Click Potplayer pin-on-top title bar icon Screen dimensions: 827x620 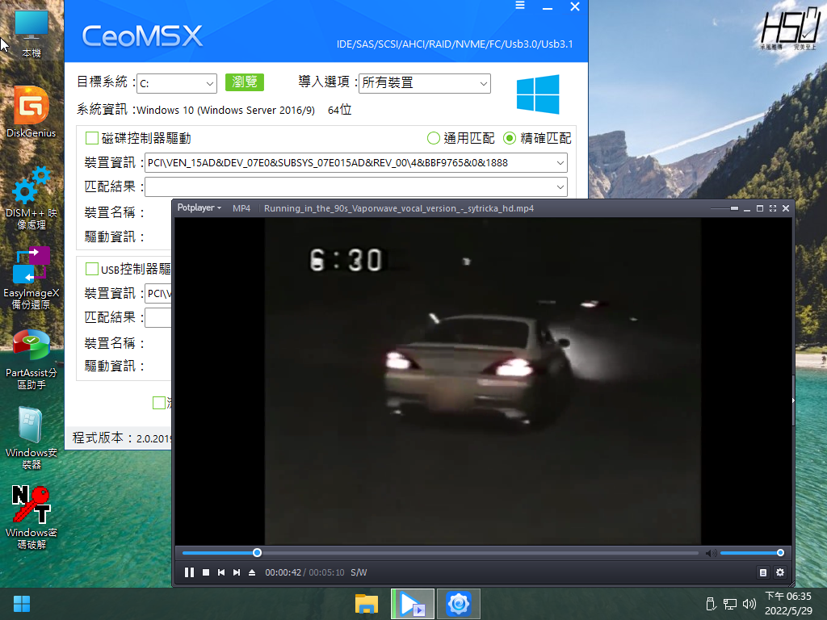tap(734, 208)
